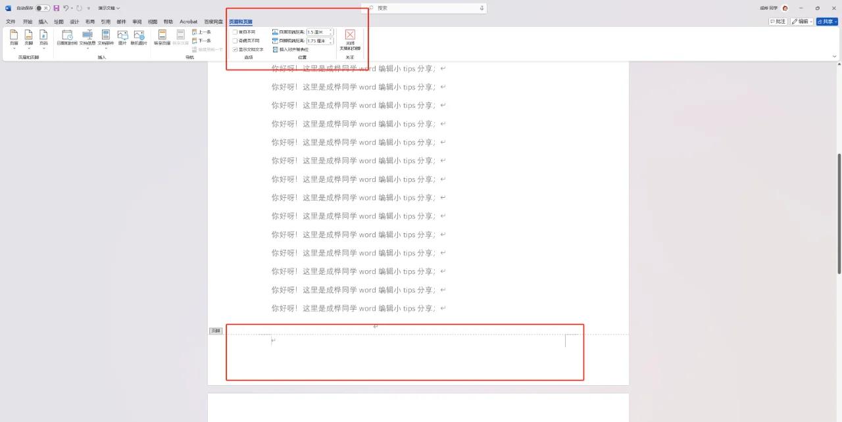Click inside the search box
842x422 pixels.
point(427,7)
